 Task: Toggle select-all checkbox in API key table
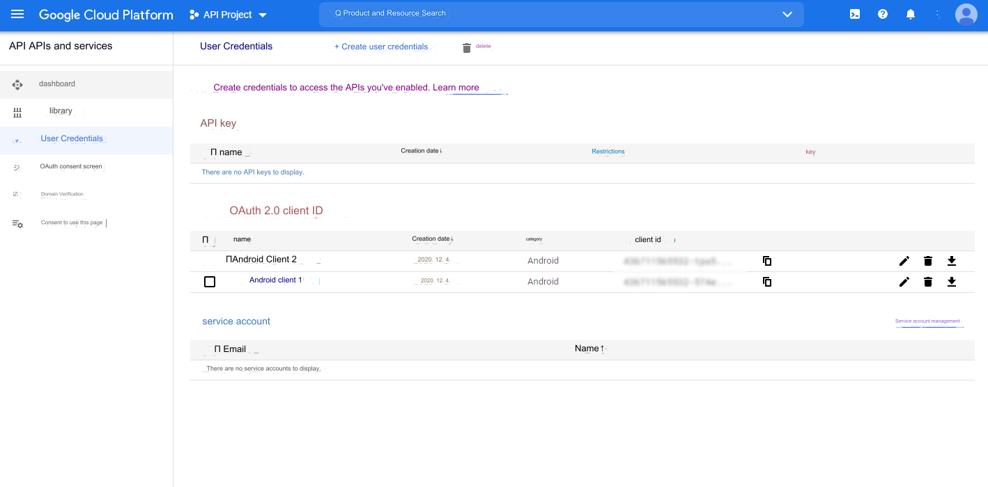coord(214,152)
